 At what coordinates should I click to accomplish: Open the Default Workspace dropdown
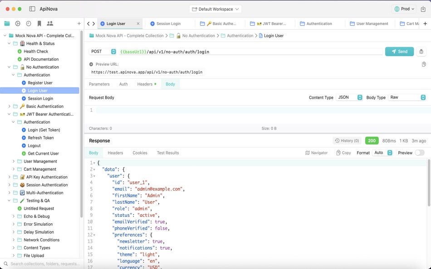coord(215,9)
